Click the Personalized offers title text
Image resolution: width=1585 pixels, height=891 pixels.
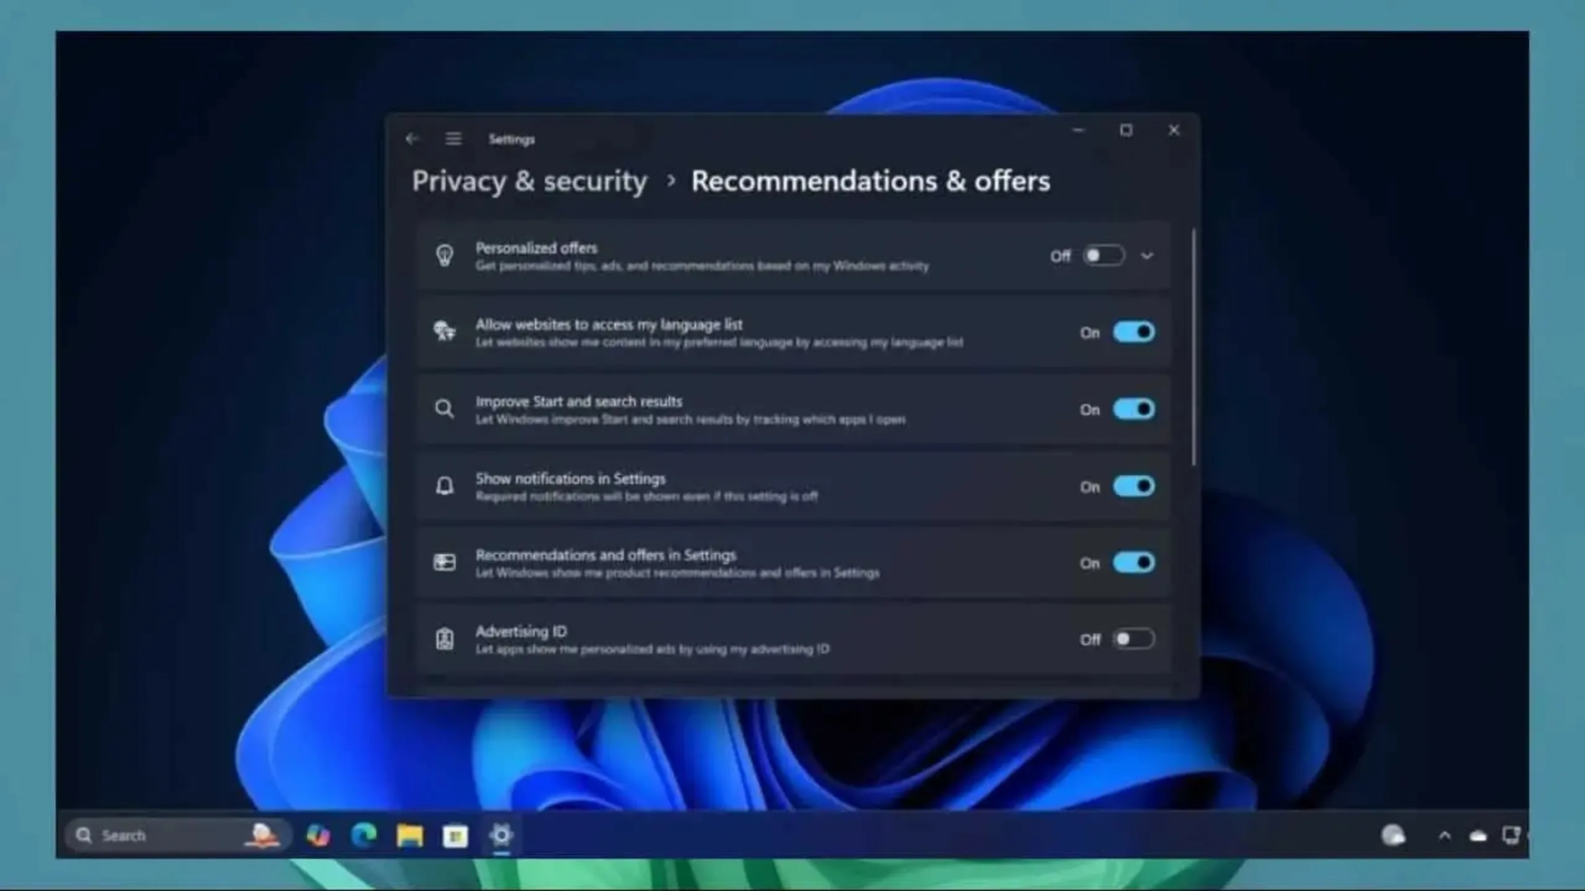pos(536,248)
